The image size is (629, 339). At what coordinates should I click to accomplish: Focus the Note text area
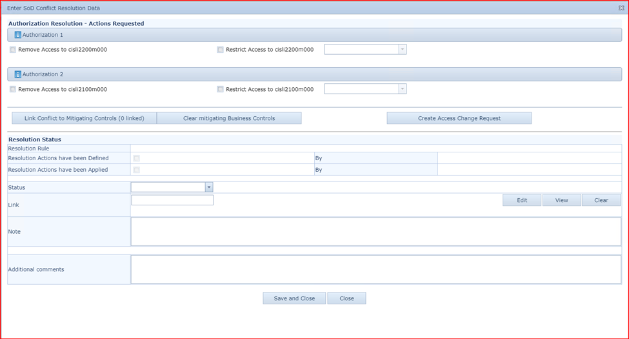click(375, 231)
